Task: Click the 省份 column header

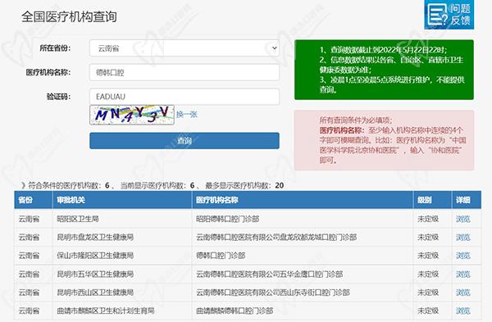Action: (34, 200)
